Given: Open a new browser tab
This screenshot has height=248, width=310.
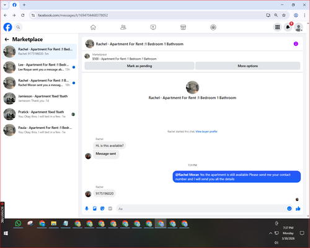Looking at the screenshot, I should click(24, 5).
